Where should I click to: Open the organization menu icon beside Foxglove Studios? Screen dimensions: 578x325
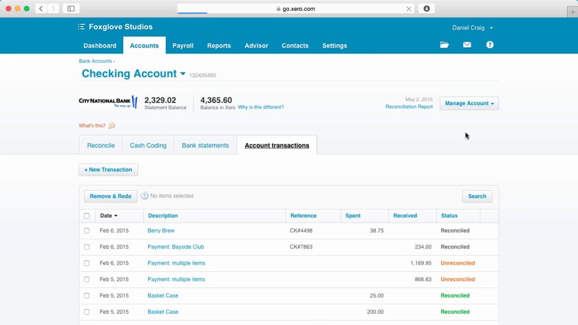click(x=81, y=27)
